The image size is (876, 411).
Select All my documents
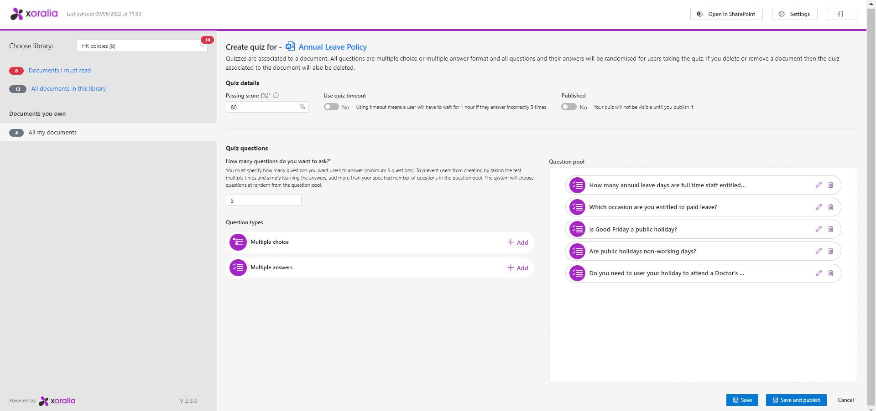(108, 132)
